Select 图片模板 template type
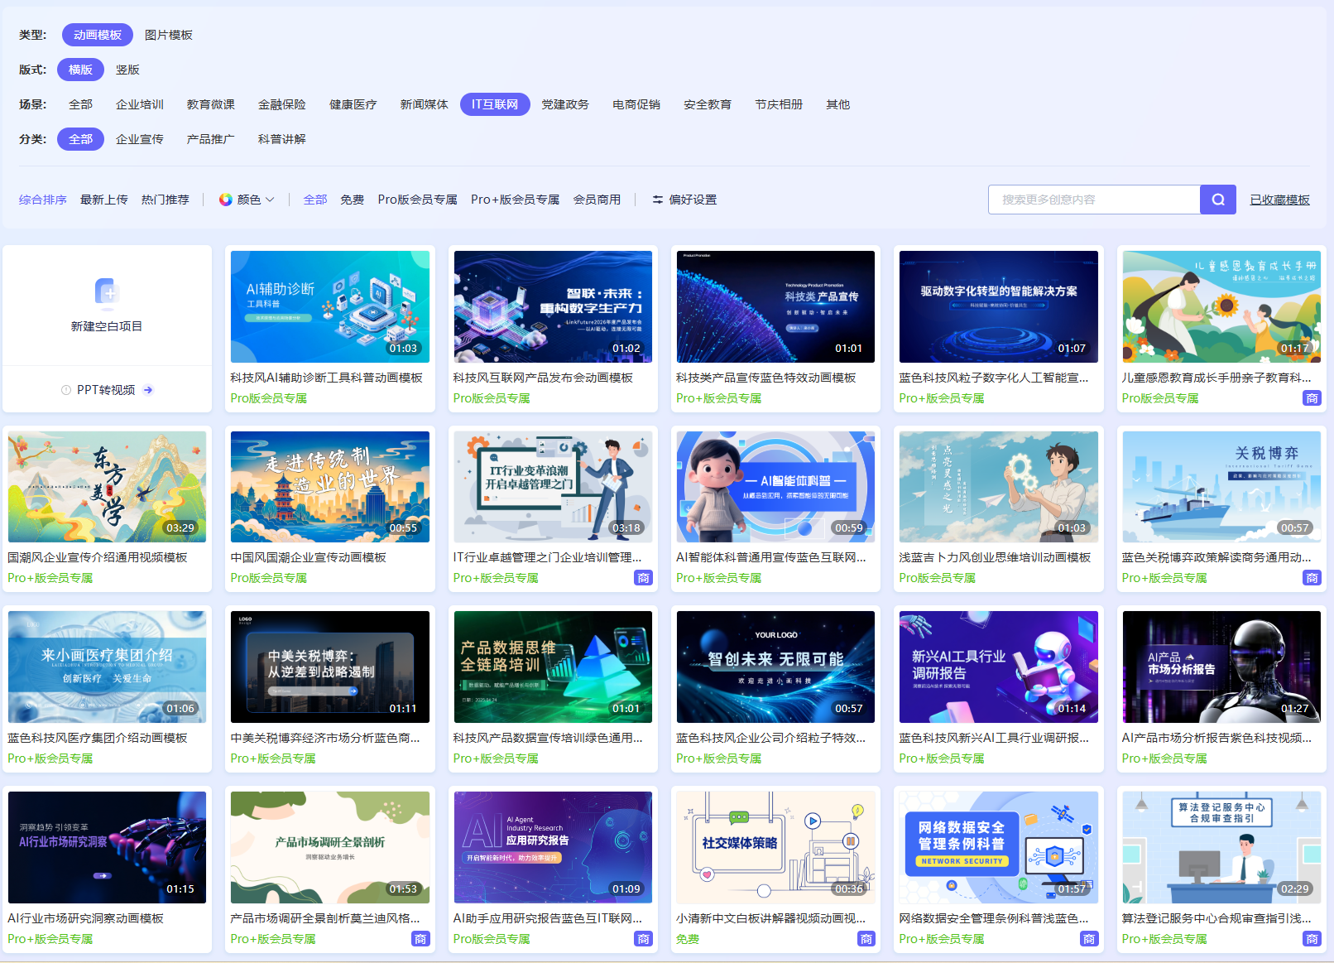This screenshot has height=963, width=1334. coord(168,35)
